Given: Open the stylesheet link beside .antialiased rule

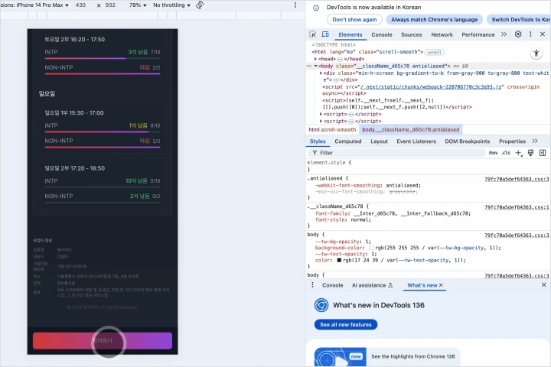Looking at the screenshot, I should click(517, 179).
